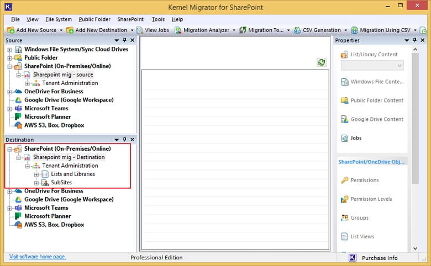Open the Migration Using CSV dropdown arrow

pos(415,30)
